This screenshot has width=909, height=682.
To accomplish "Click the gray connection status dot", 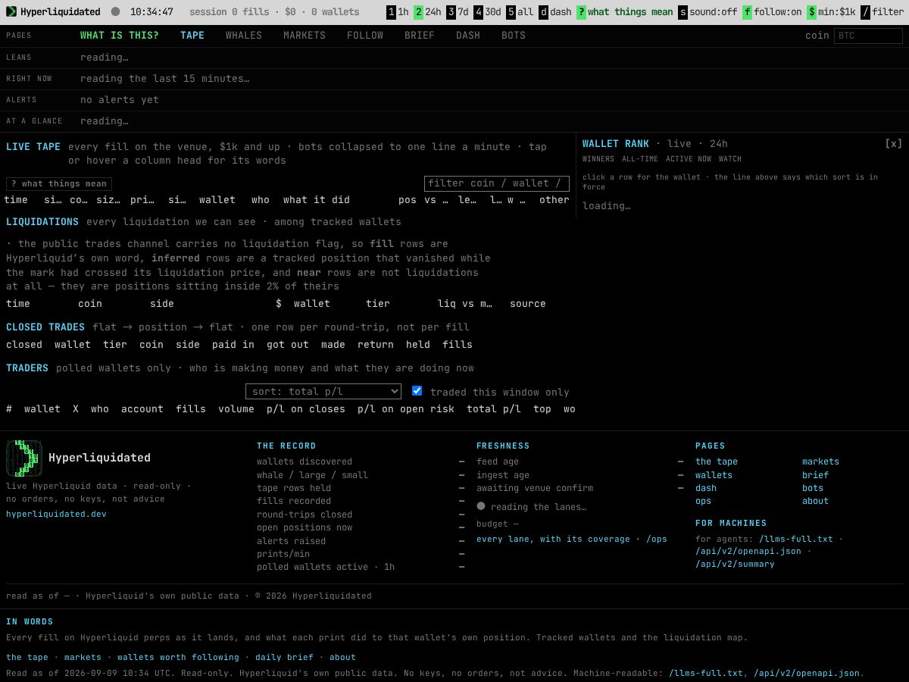I will point(115,12).
